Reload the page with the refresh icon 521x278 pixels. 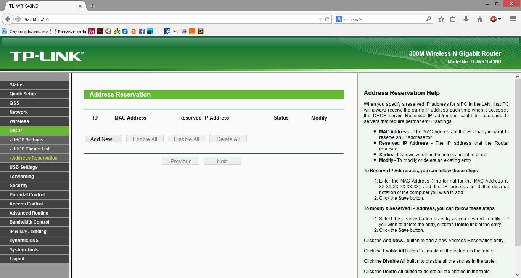pyautogui.click(x=327, y=19)
